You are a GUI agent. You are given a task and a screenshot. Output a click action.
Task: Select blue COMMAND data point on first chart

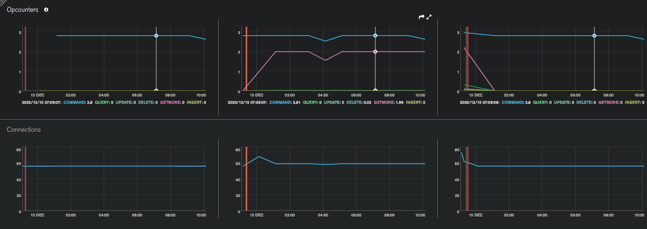[x=156, y=36]
